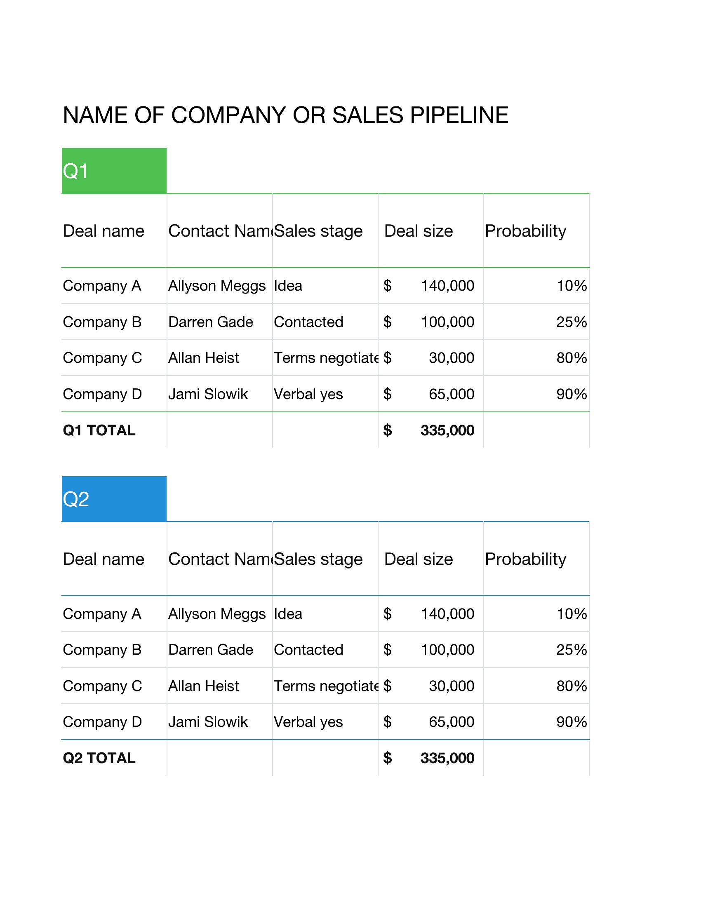Click the Q1 TOTAL row label
Image resolution: width=701 pixels, height=907 pixels.
pyautogui.click(x=99, y=430)
